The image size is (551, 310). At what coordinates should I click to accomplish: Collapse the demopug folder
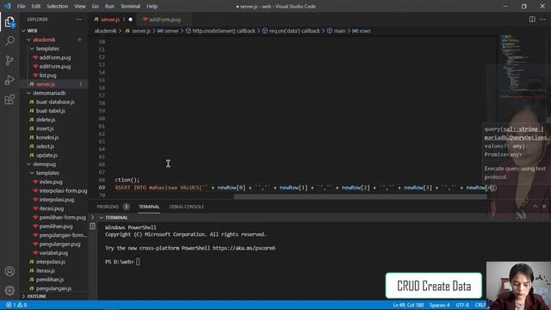(x=28, y=164)
